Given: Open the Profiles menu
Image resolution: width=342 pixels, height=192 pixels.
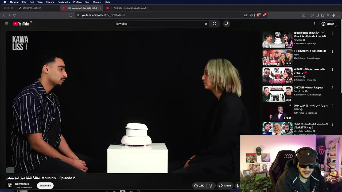Looking at the screenshot, I should point(77,2).
